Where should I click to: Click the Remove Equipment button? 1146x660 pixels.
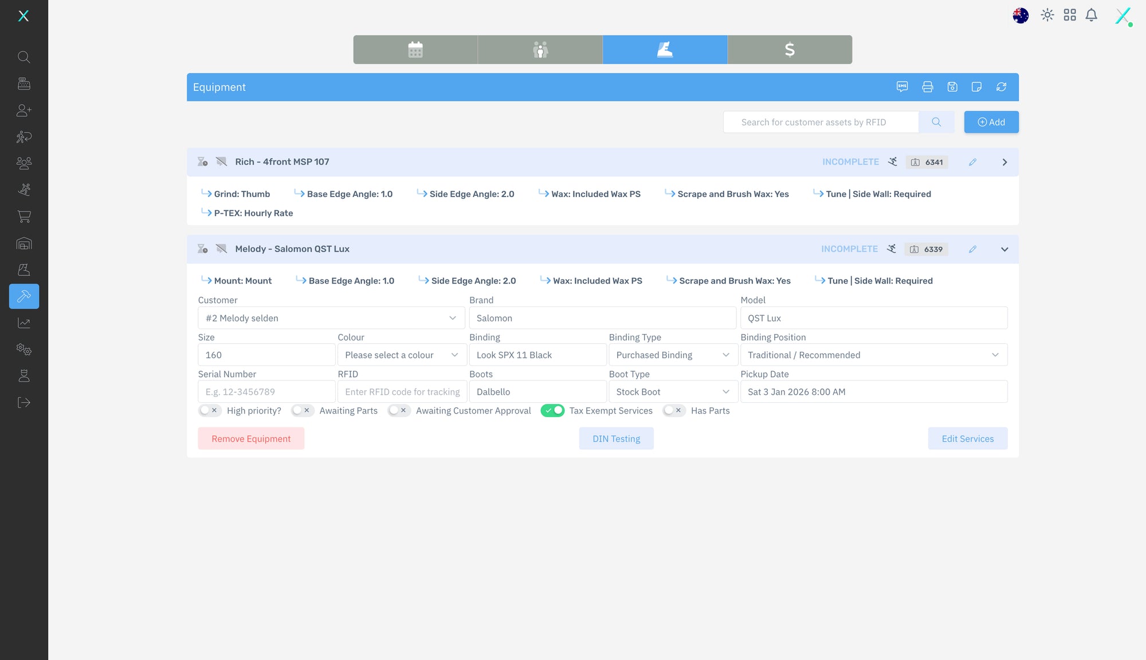(250, 439)
